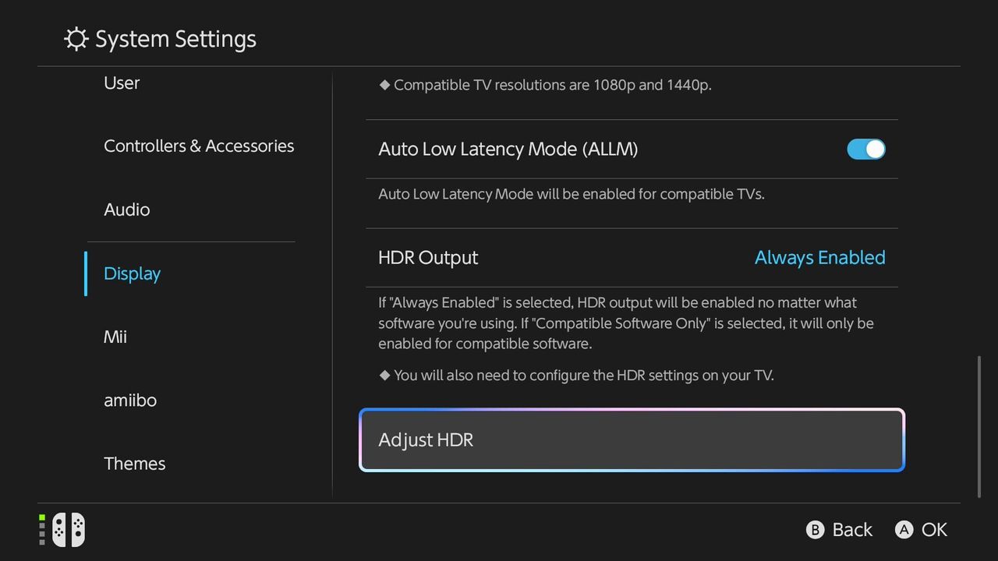Click the OK label at bottom

pyautogui.click(x=934, y=530)
